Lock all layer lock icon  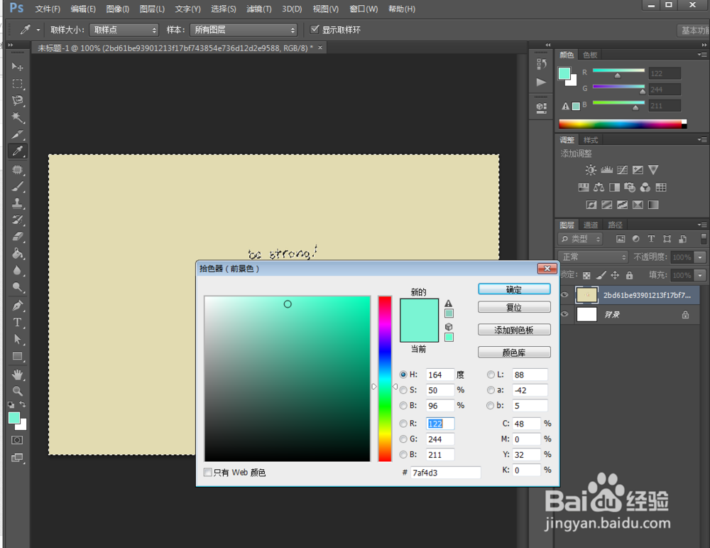629,275
